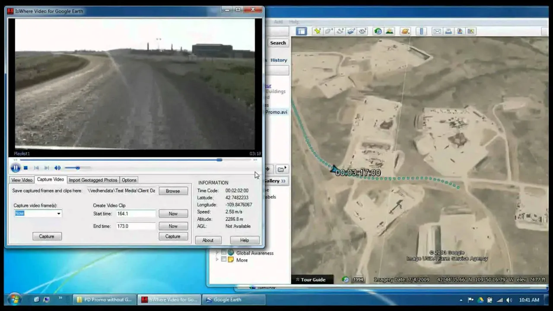
Task: Skip to previous track in video player
Action: click(x=36, y=168)
